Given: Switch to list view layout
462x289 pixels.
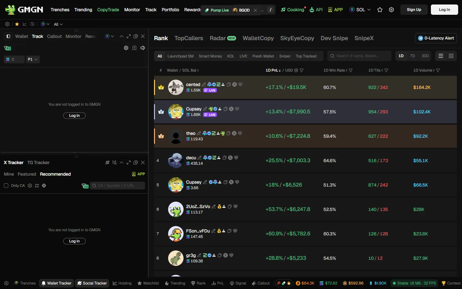Looking at the screenshot, I should [x=441, y=56].
